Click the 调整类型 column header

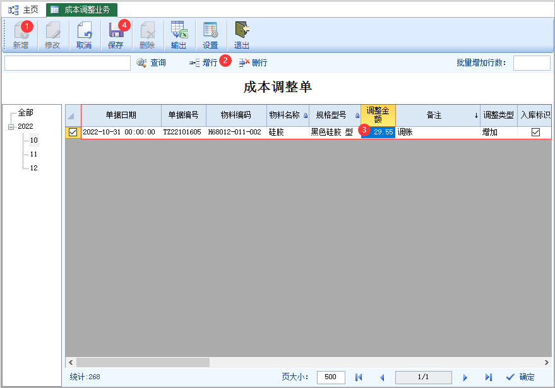click(x=498, y=115)
